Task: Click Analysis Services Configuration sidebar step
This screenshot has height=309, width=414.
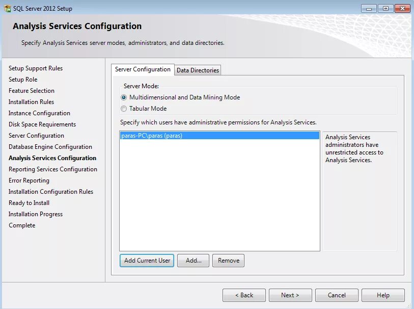Action: pos(52,158)
